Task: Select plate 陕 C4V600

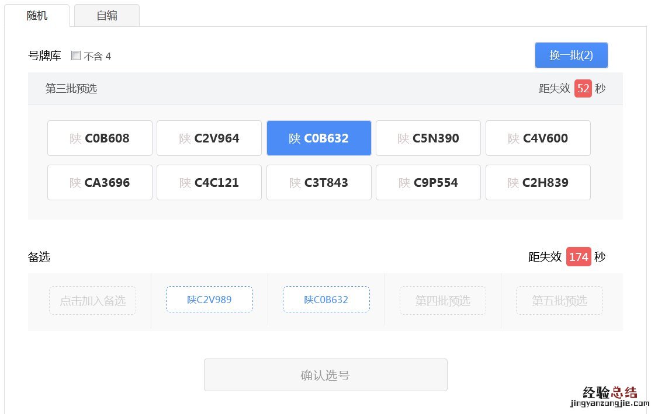Action: coord(538,138)
